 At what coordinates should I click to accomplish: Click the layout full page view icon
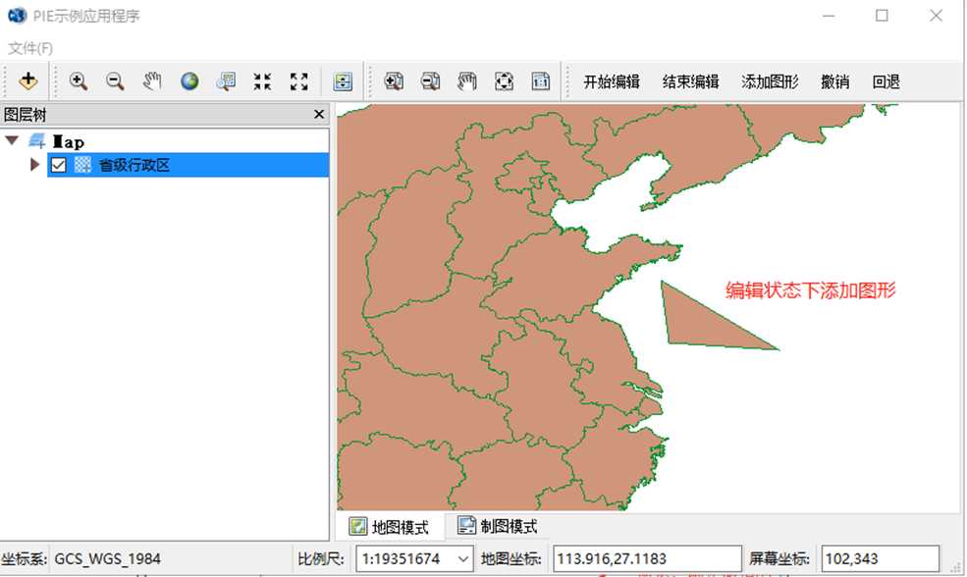click(x=504, y=80)
